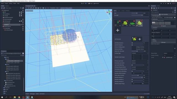This screenshot has width=177, height=99.
Task: Collapse the MeshInstance tree node
Action: (2, 26)
